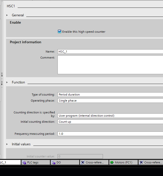
Task: Switch to the Motors (FC1) tab
Action: click(123, 162)
